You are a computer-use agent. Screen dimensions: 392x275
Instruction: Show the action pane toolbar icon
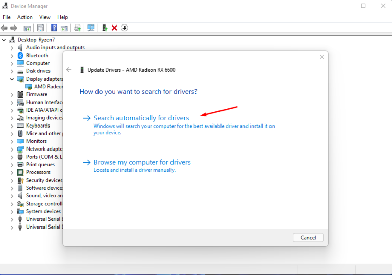coord(64,28)
